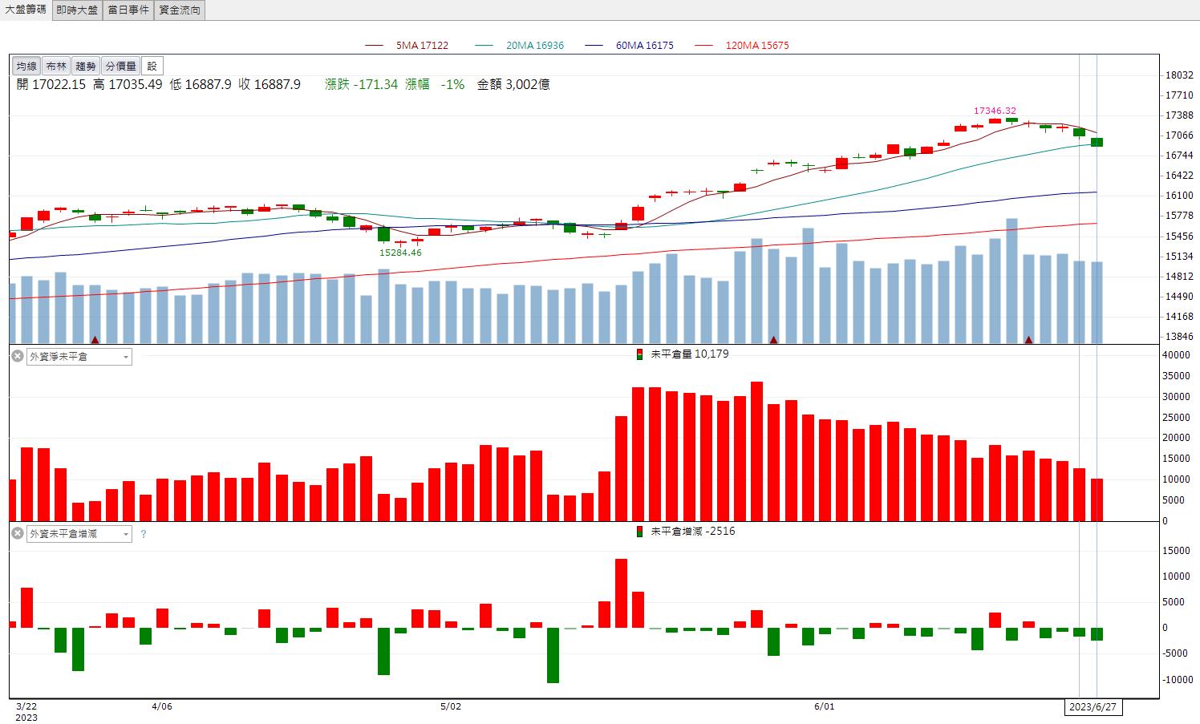
Task: Click the 未平倉量 10,179 readout
Action: (x=690, y=354)
